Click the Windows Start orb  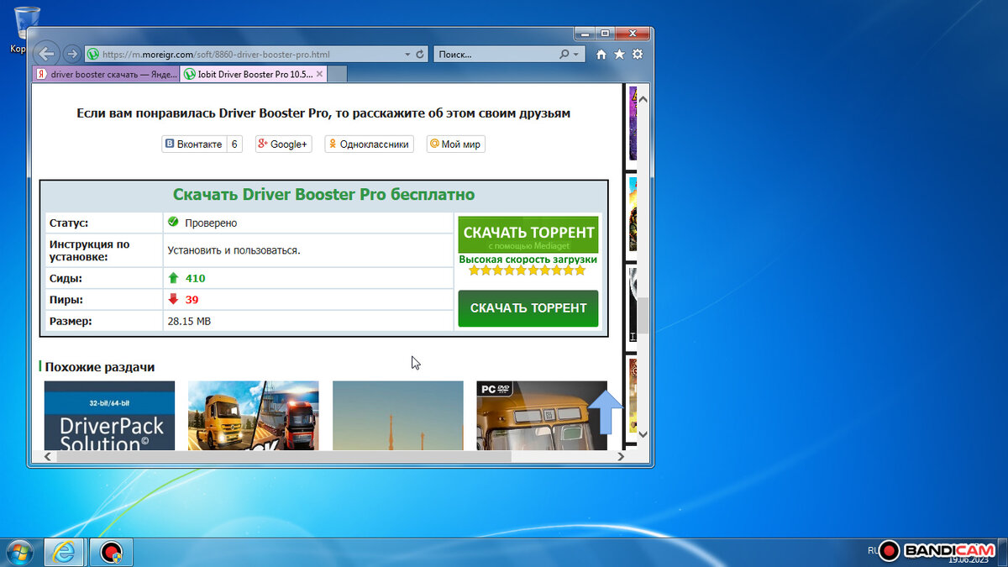tap(18, 552)
